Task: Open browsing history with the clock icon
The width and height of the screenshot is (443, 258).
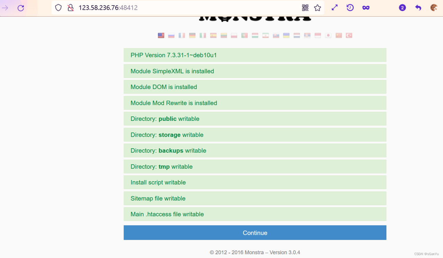Action: 350,7
